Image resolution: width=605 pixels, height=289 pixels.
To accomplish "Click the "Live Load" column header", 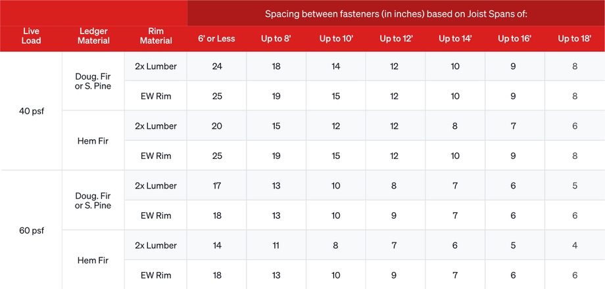I will pos(31,35).
